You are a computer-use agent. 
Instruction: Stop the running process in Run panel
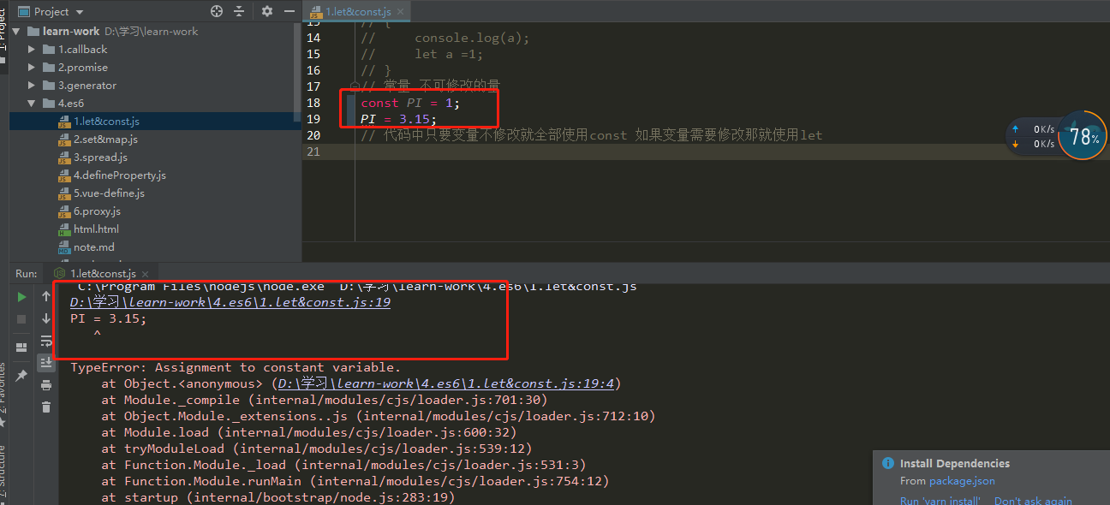point(21,319)
